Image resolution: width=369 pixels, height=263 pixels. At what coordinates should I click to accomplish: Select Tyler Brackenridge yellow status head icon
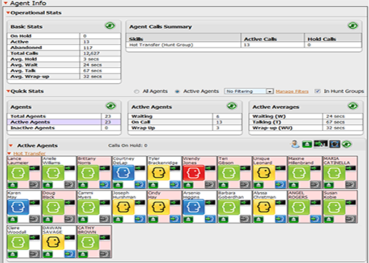click(x=158, y=173)
